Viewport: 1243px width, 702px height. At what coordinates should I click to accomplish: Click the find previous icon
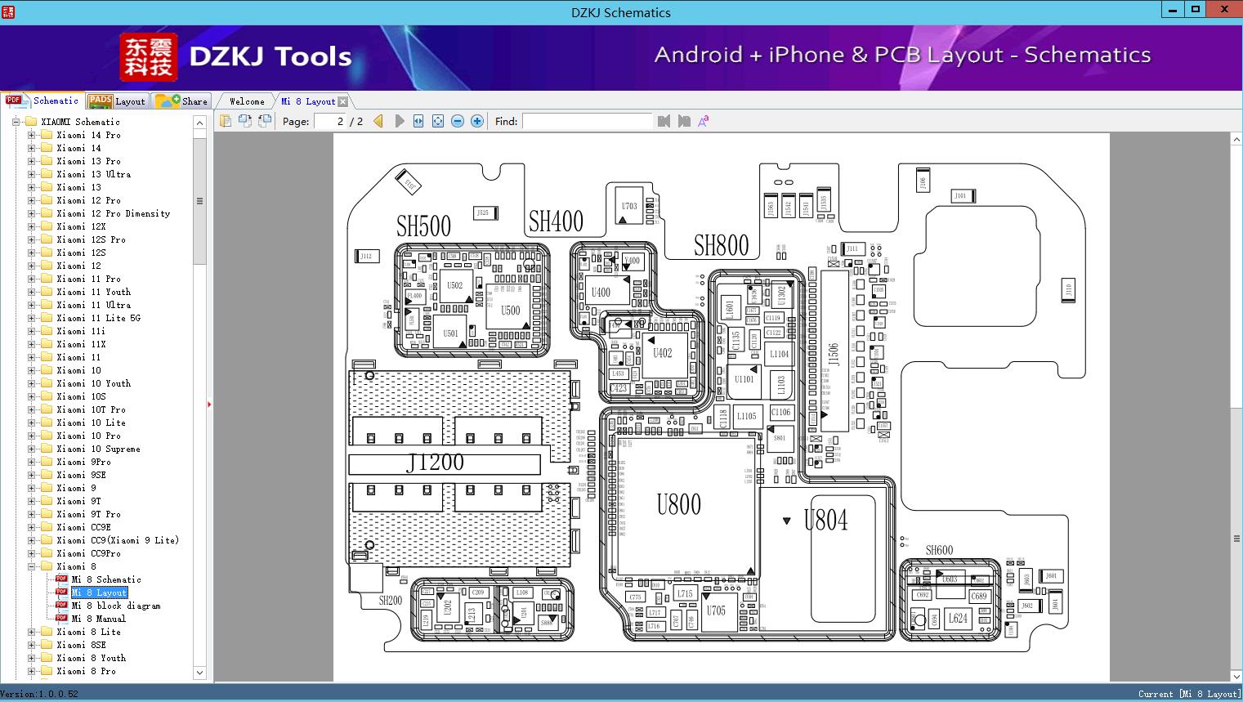click(664, 121)
